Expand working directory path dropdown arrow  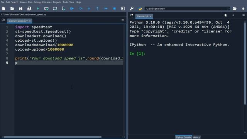(229, 8)
